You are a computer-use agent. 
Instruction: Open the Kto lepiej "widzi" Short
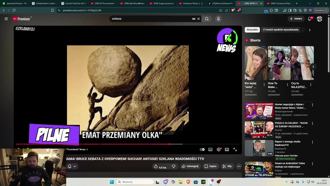tap(256, 63)
